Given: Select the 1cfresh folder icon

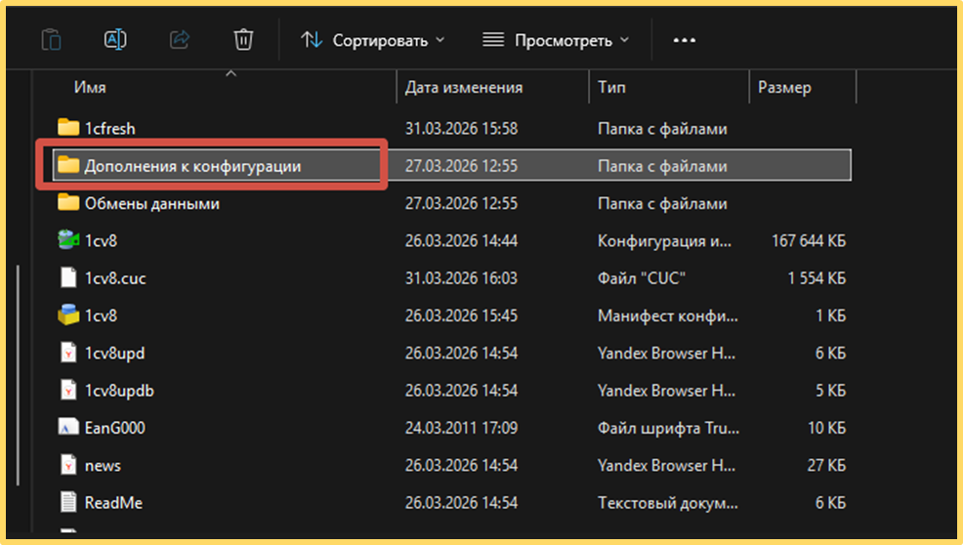Looking at the screenshot, I should pyautogui.click(x=68, y=128).
